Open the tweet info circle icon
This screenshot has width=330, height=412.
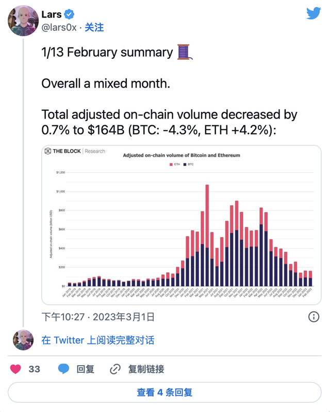[x=313, y=317]
